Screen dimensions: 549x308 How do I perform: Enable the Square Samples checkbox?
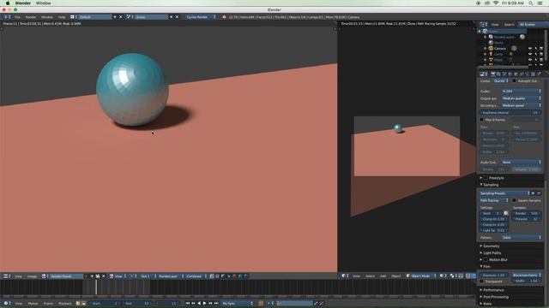pyautogui.click(x=515, y=200)
